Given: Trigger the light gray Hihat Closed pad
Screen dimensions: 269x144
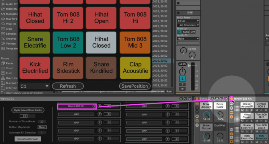Looking at the screenshot, I should (x=101, y=42).
